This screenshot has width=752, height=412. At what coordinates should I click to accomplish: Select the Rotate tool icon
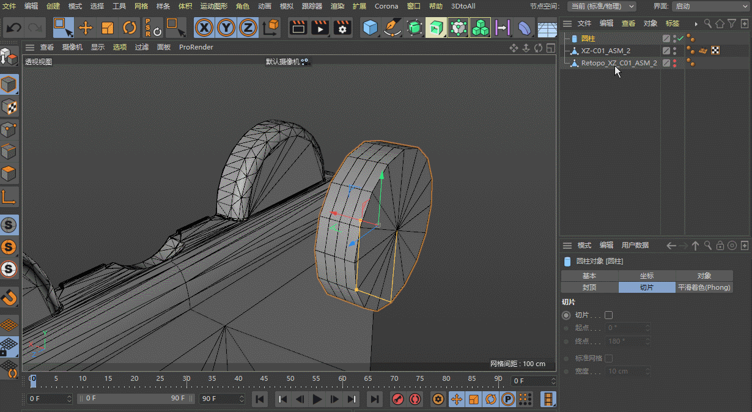(129, 28)
